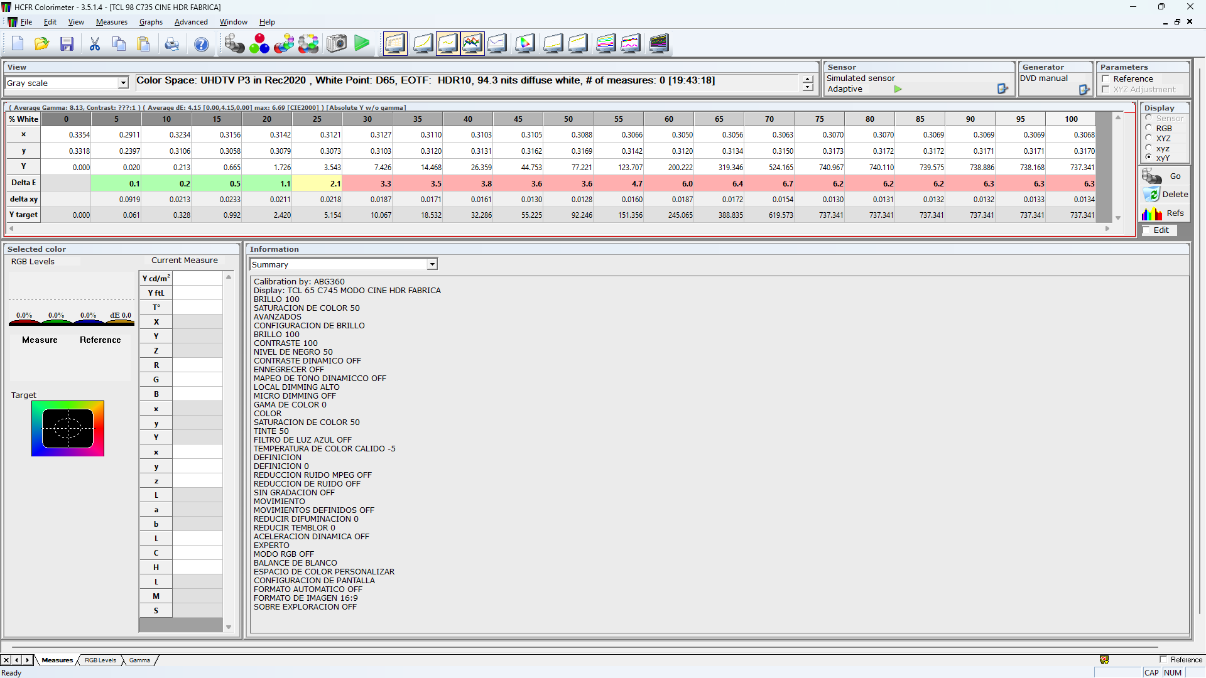Open Help via blue question mark icon
This screenshot has width=1206, height=678.
(202, 44)
